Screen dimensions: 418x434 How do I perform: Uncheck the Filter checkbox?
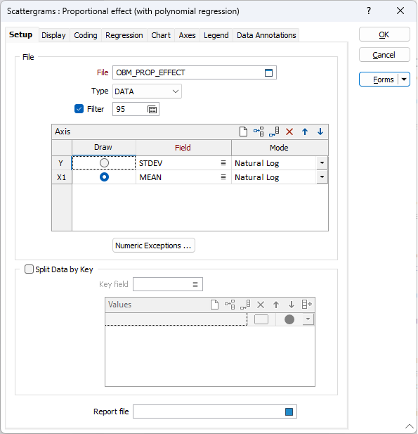(79, 109)
